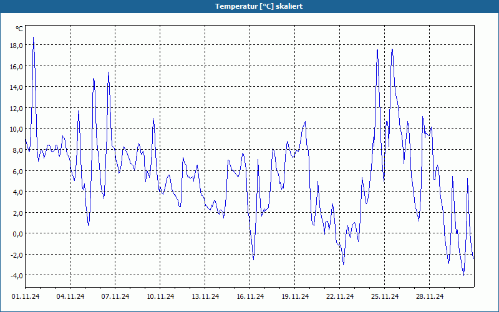Select the 16.11.24 date label
This screenshot has width=499, height=312.
pyautogui.click(x=250, y=296)
